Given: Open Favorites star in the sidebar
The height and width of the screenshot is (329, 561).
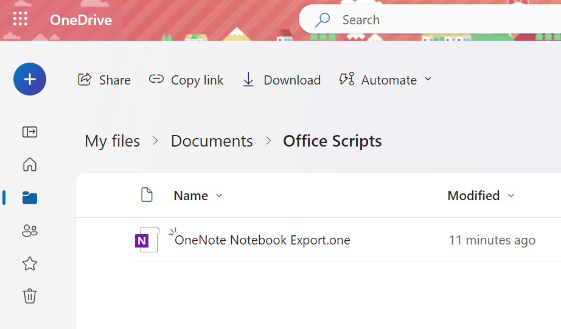Looking at the screenshot, I should (x=30, y=263).
